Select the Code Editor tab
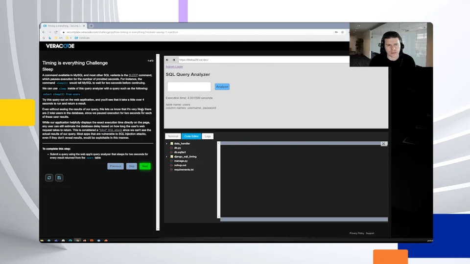The width and height of the screenshot is (470, 264). click(191, 136)
